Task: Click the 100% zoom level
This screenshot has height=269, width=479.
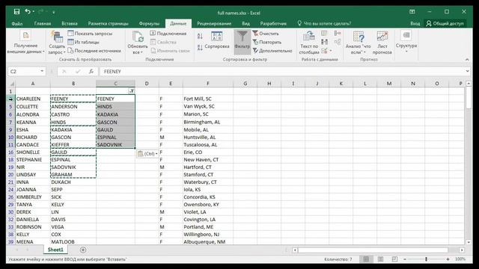Action: tap(460, 259)
